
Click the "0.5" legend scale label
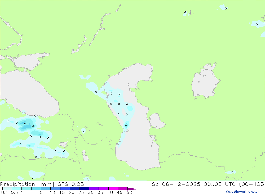point(14,192)
